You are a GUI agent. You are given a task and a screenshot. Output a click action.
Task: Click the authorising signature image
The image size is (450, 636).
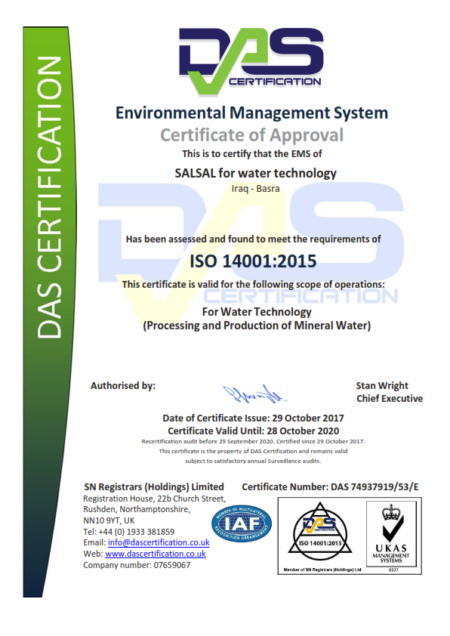(254, 394)
